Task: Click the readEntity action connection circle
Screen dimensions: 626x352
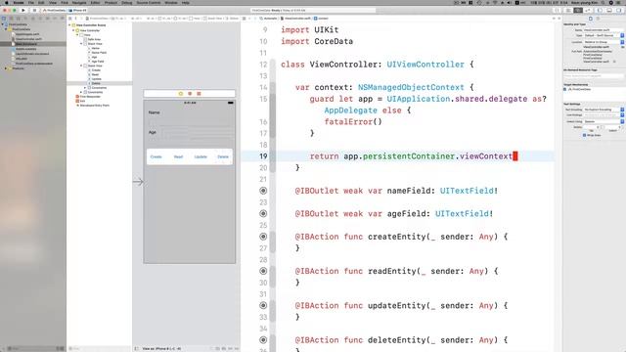Action: (x=263, y=271)
